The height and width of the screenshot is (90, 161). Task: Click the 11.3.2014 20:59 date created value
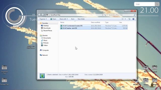(x=98, y=74)
